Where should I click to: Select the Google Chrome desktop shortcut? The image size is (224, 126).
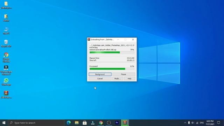6,57
